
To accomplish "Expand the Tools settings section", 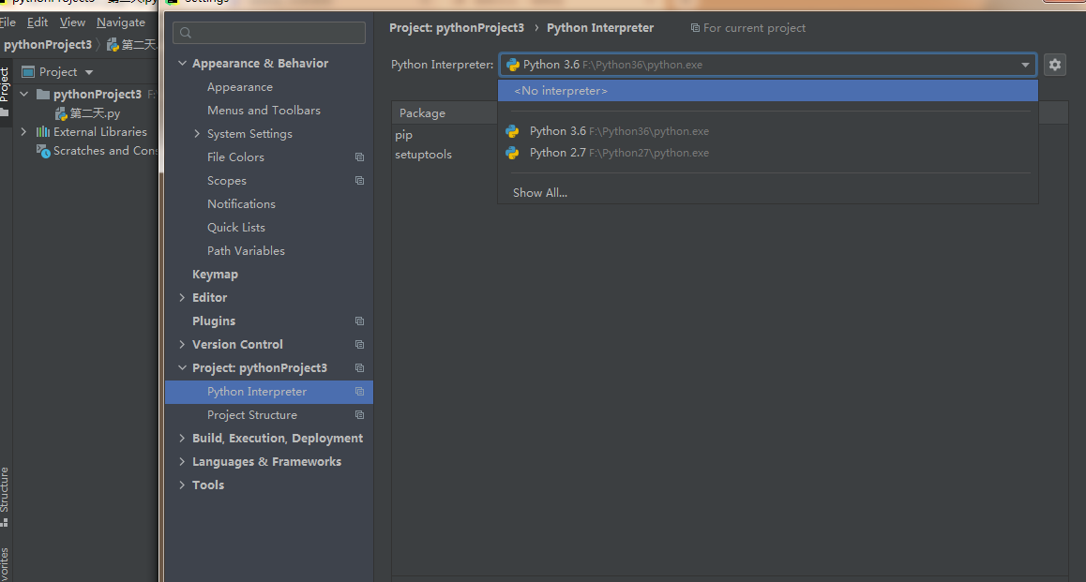I will [182, 485].
